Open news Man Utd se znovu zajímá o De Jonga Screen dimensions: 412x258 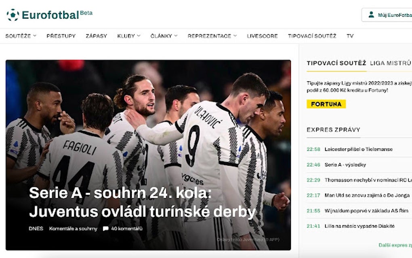pyautogui.click(x=367, y=195)
